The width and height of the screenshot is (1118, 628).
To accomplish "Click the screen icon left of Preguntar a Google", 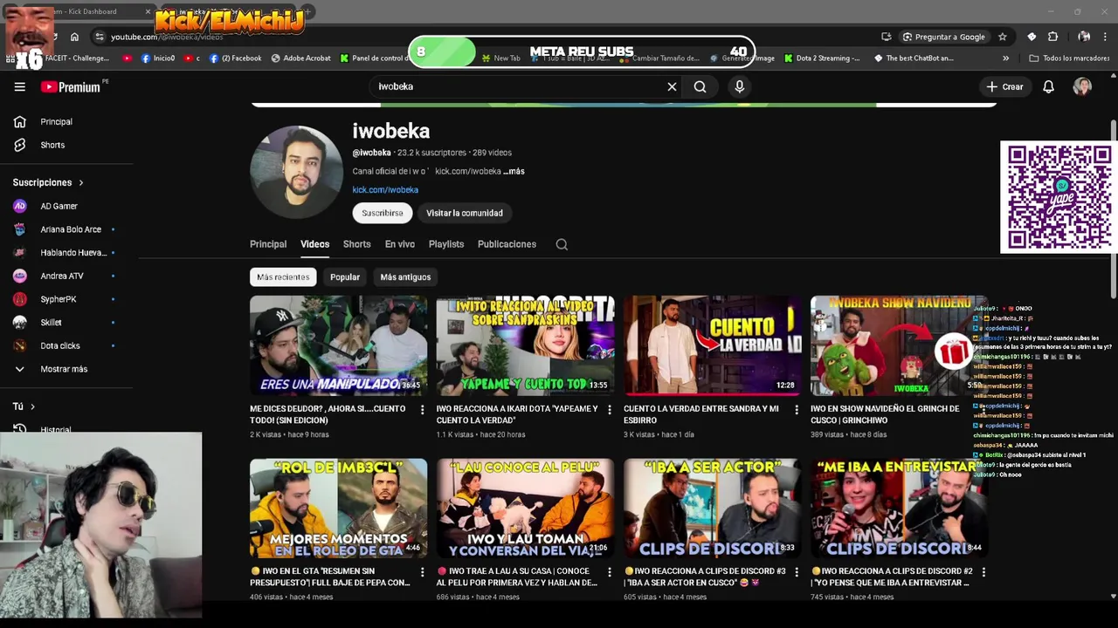I will pyautogui.click(x=887, y=37).
